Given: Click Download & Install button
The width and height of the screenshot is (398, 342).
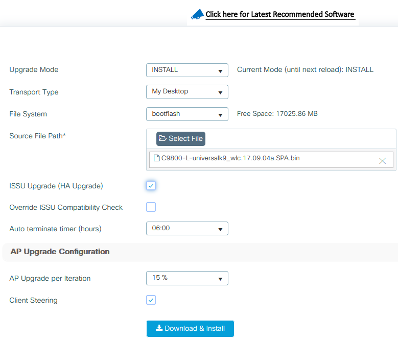Looking at the screenshot, I should pyautogui.click(x=190, y=329).
